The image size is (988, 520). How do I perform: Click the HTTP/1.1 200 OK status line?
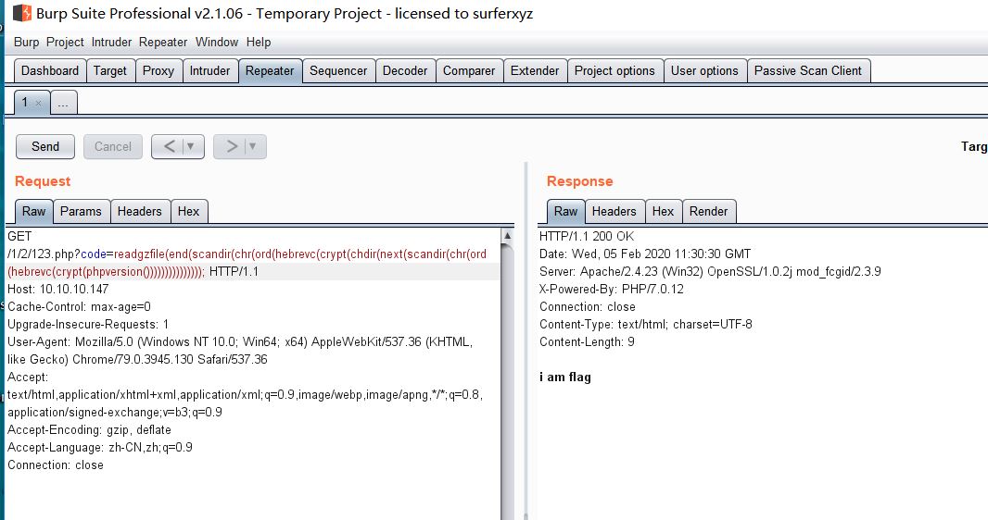point(587,237)
